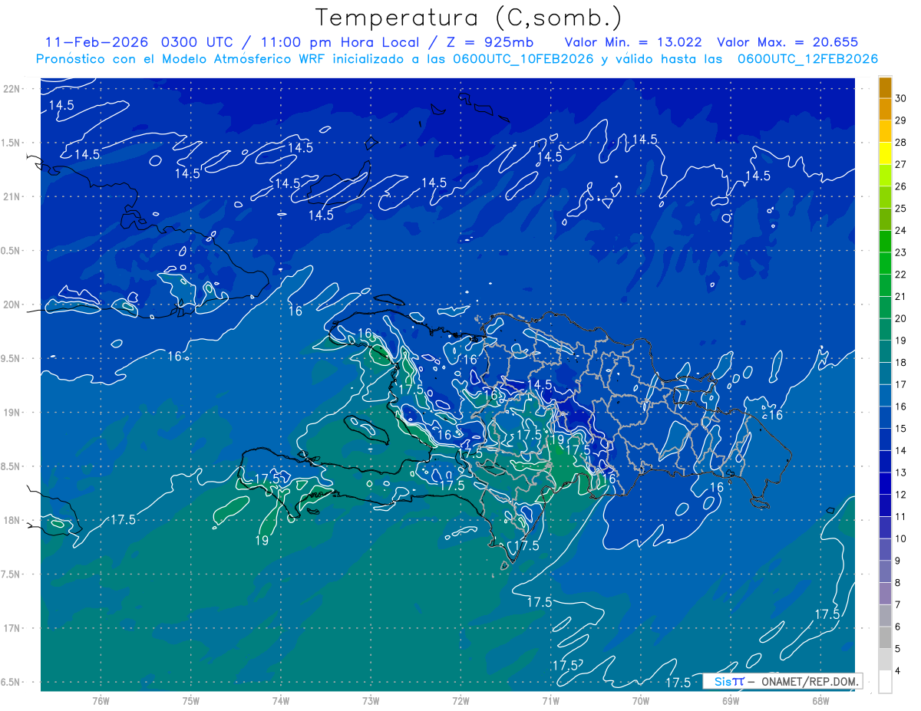
Task: Click the top orange-brown swatch of the color scale
Action: (885, 88)
